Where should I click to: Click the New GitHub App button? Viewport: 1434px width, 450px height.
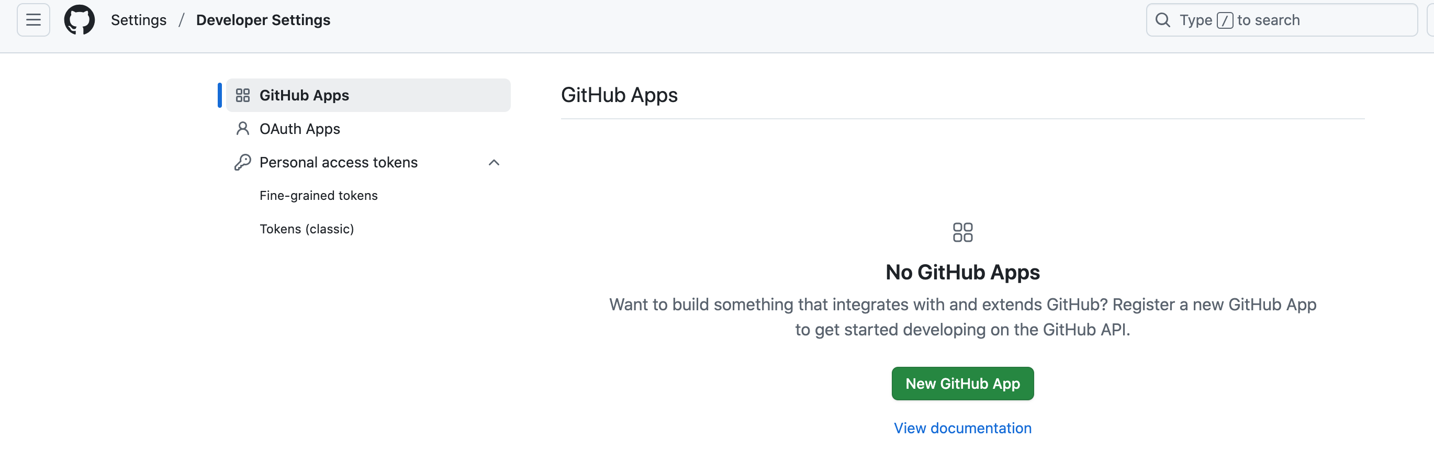[x=962, y=383]
